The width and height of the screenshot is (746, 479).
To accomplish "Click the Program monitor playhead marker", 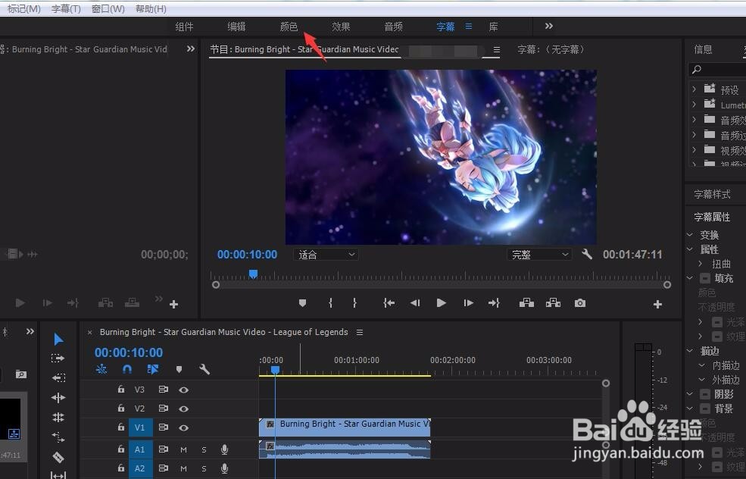I will click(x=253, y=274).
